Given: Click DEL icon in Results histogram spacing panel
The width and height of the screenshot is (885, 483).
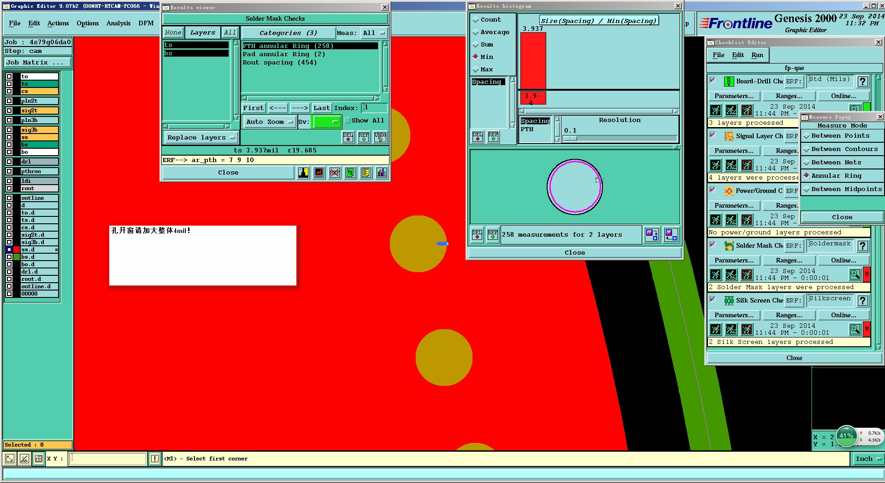Looking at the screenshot, I should click(x=478, y=137).
